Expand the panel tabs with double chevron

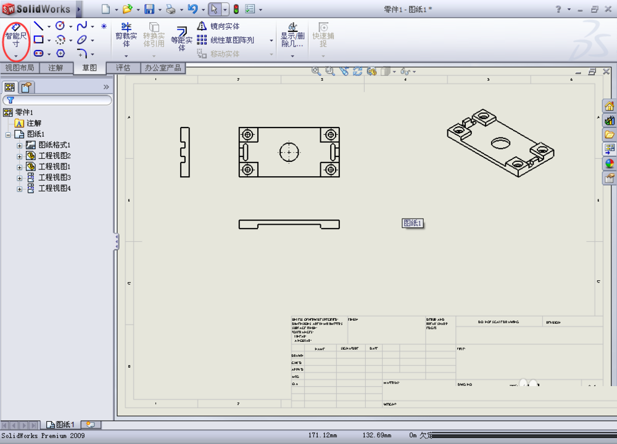click(x=106, y=87)
